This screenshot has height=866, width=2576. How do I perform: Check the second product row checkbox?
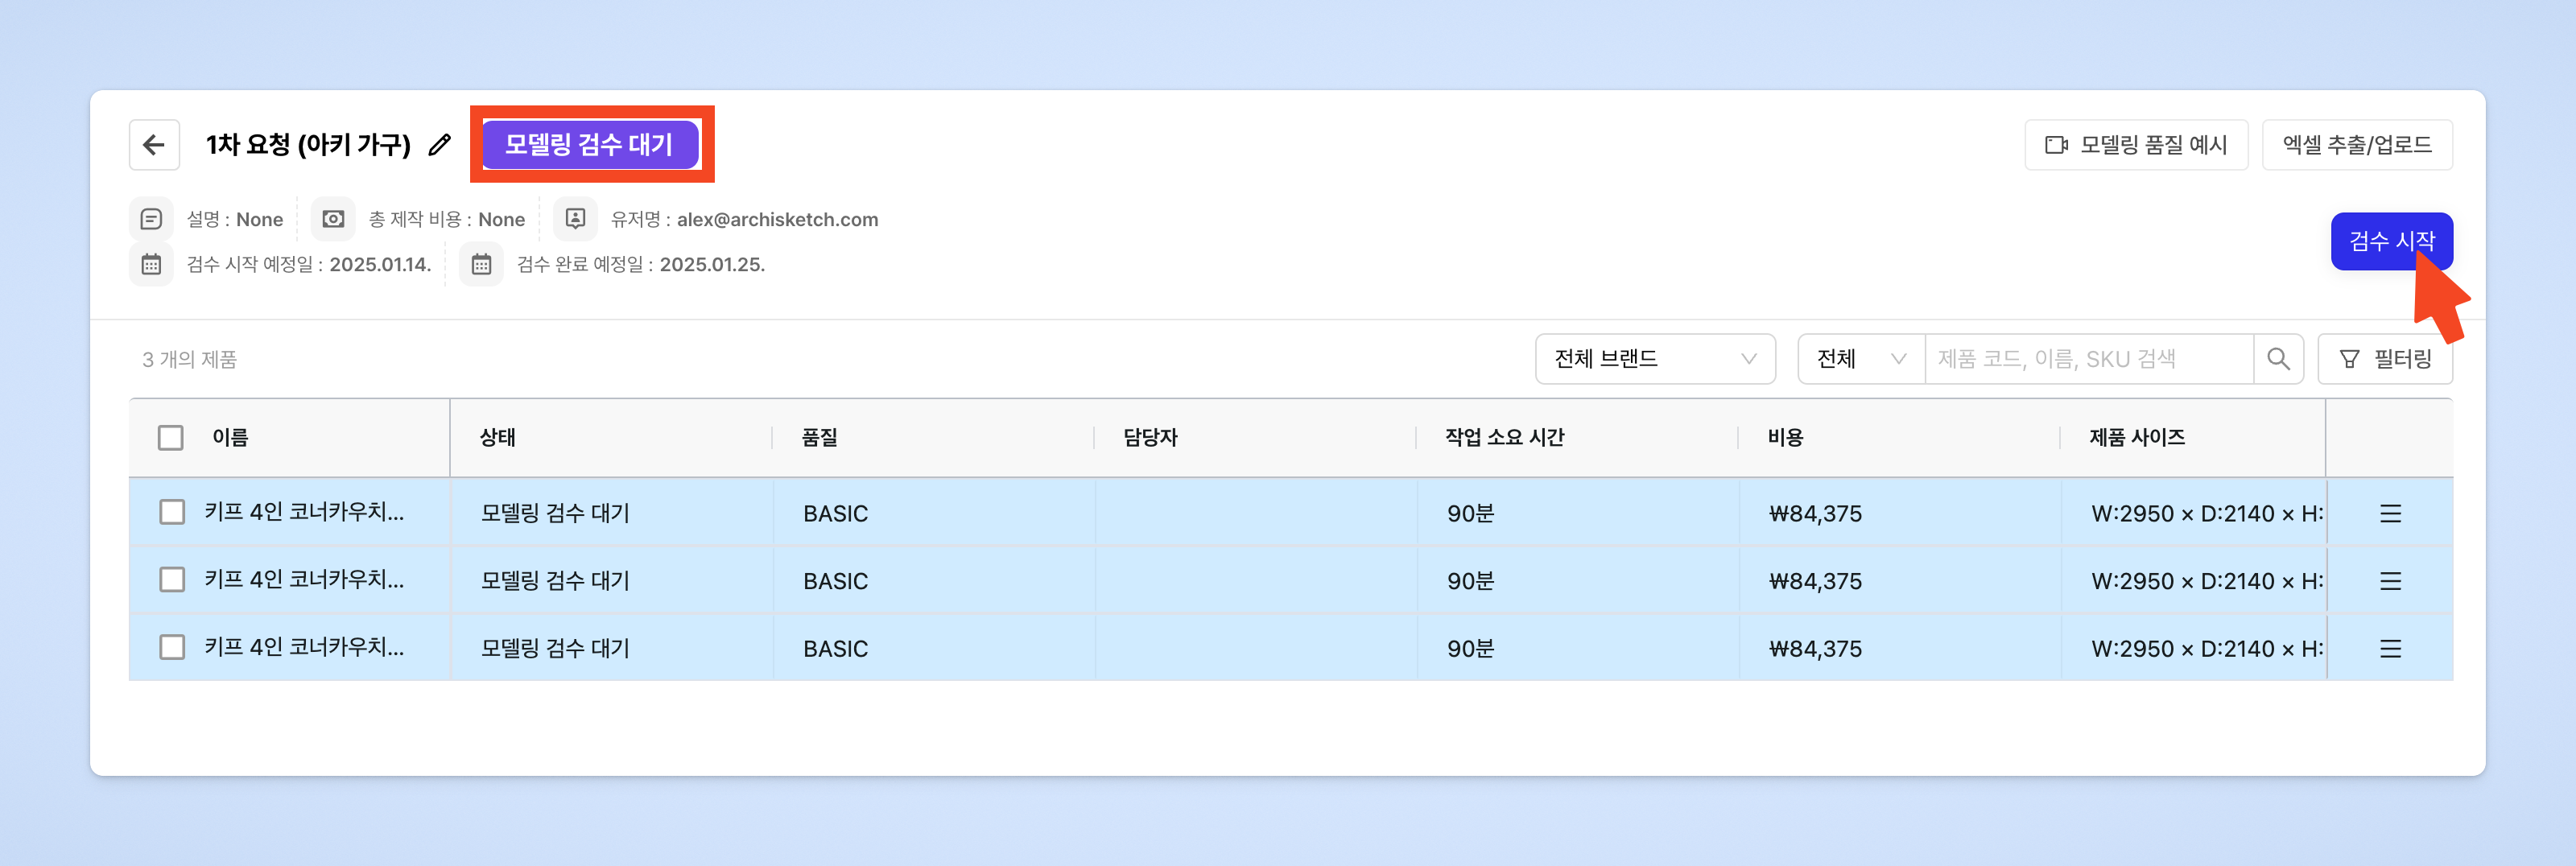click(172, 580)
